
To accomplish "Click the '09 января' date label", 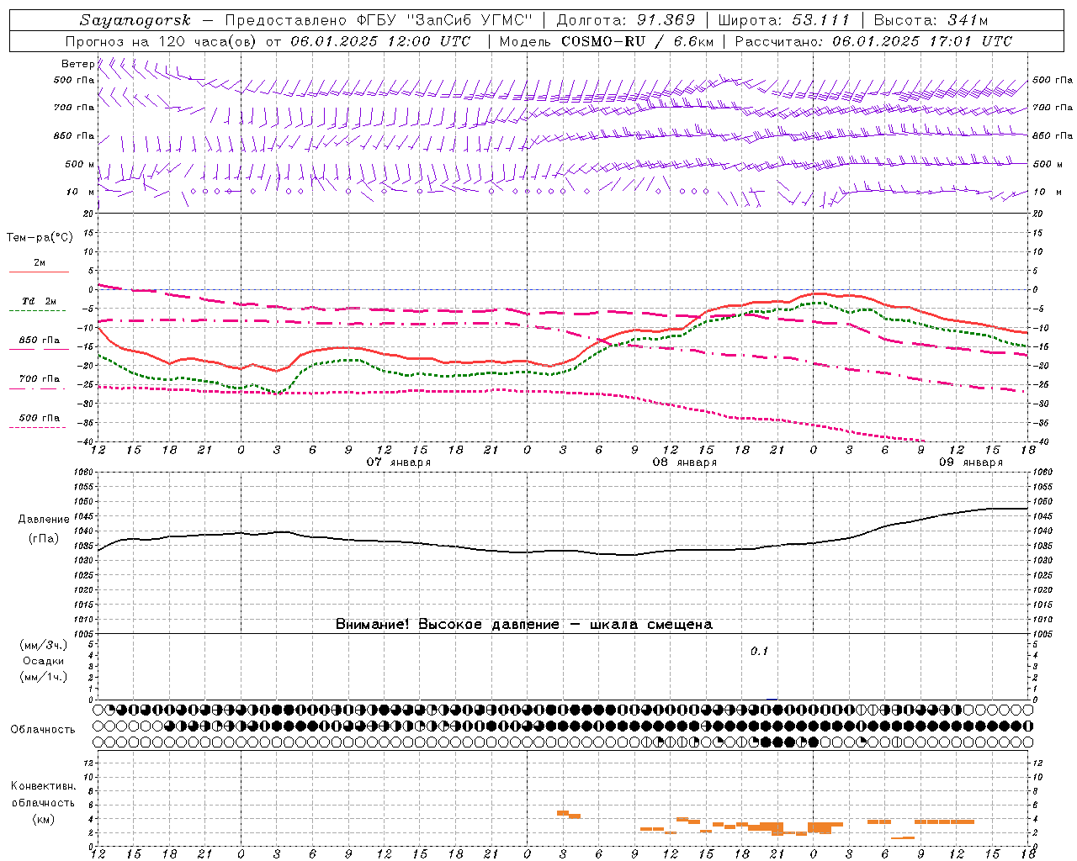I will coord(971,462).
